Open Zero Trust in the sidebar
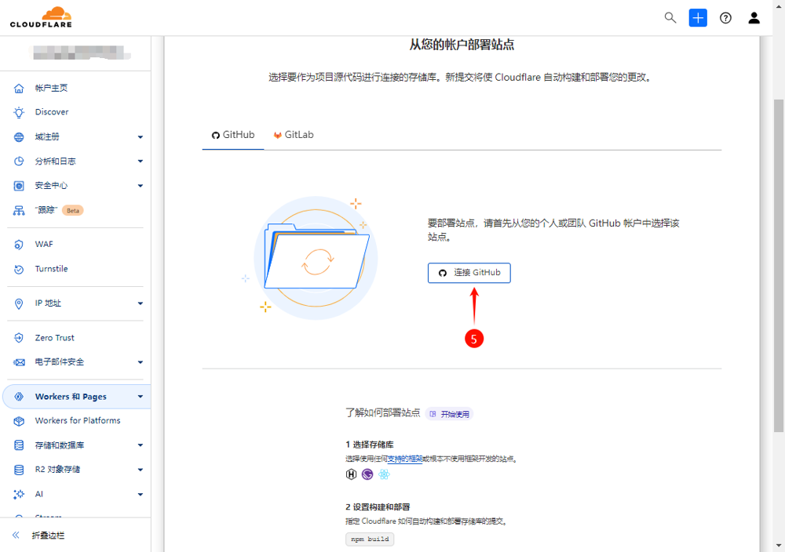This screenshot has width=785, height=552. click(x=54, y=338)
